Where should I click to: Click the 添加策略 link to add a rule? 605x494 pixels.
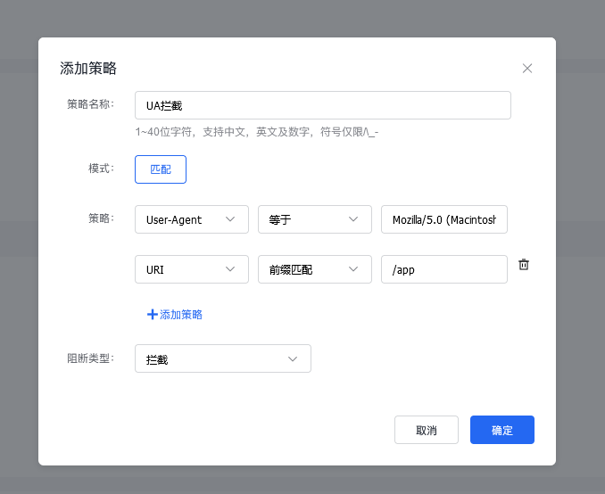[181, 315]
